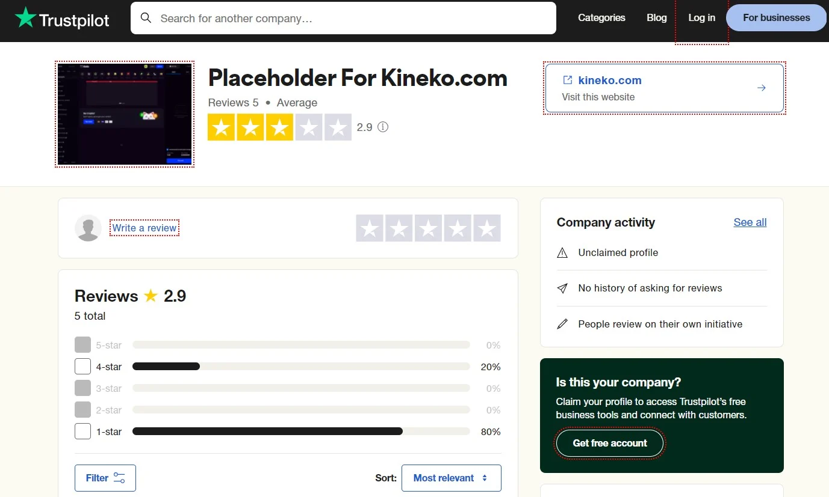829x497 pixels.
Task: Check the 4-star reviews filter checkbox
Action: tap(82, 366)
